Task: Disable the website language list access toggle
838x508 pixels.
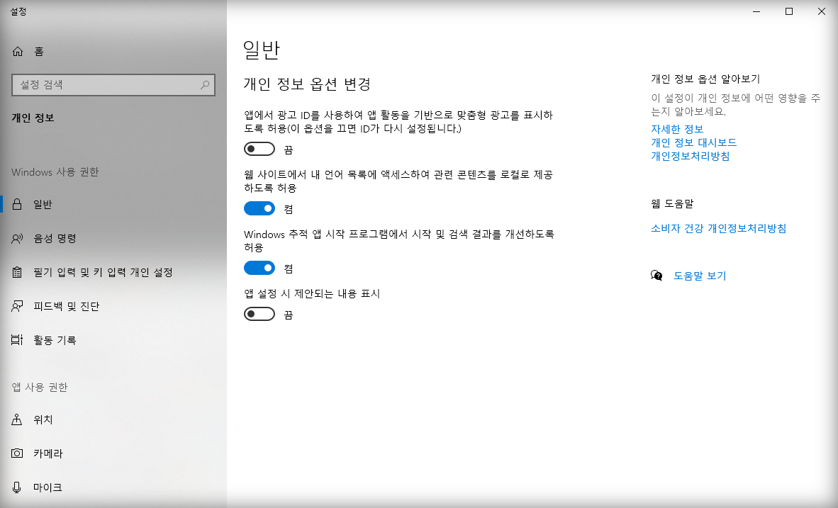Action: point(259,208)
